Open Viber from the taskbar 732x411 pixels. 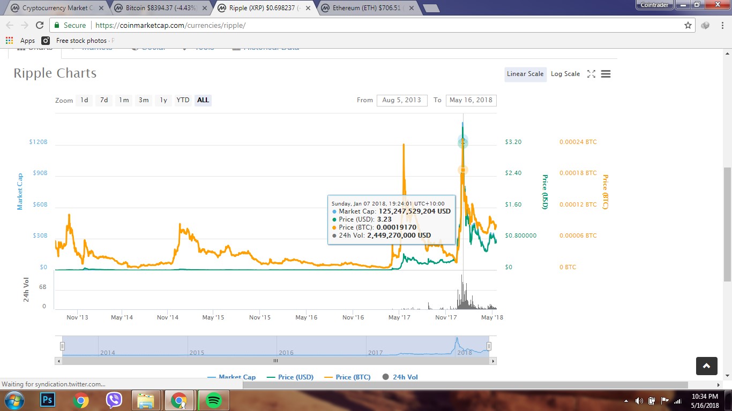(114, 400)
